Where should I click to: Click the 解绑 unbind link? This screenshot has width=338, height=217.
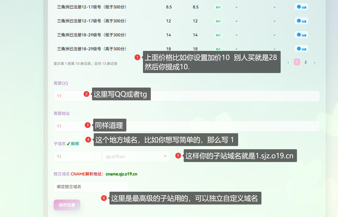(x=76, y=143)
